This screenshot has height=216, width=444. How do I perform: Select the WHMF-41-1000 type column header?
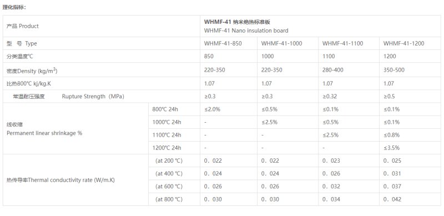click(287, 43)
